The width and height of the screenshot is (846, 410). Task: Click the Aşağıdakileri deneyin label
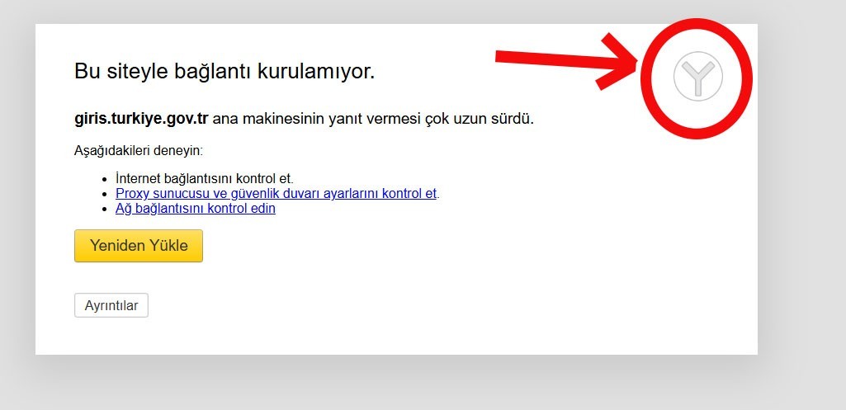[139, 150]
